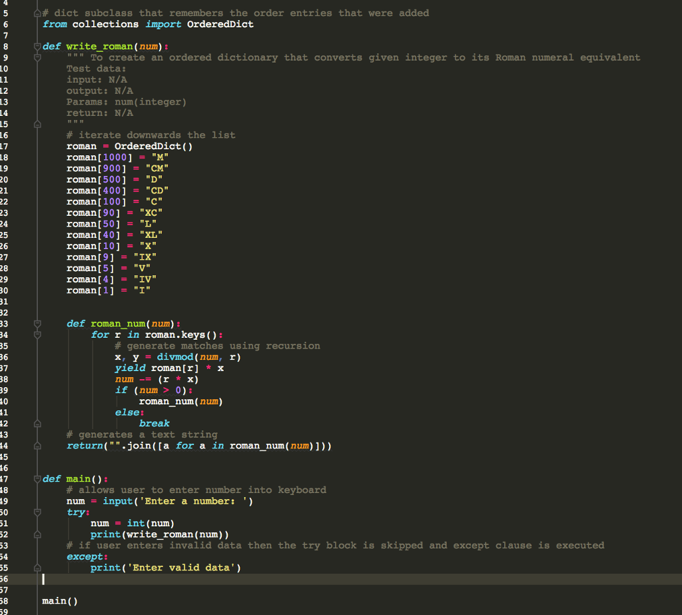Collapse the for loop inside roman_num
The height and width of the screenshot is (615, 682).
[37, 334]
